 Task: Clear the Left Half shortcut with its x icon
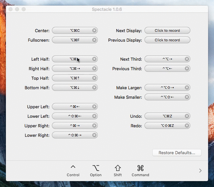point(94,59)
